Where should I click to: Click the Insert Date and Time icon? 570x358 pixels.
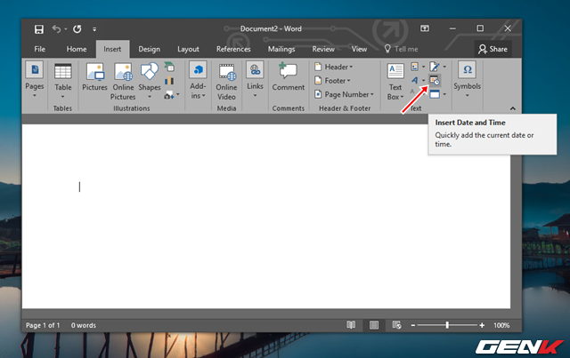pos(435,80)
